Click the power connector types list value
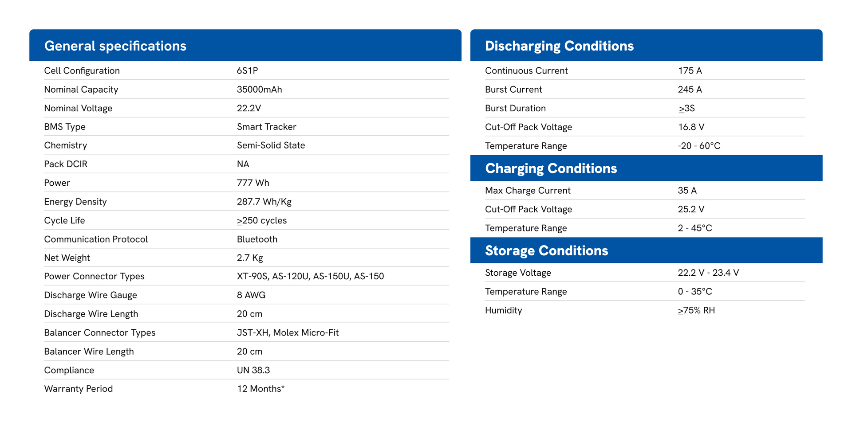Viewport: 852px width, 430px height. 310,277
